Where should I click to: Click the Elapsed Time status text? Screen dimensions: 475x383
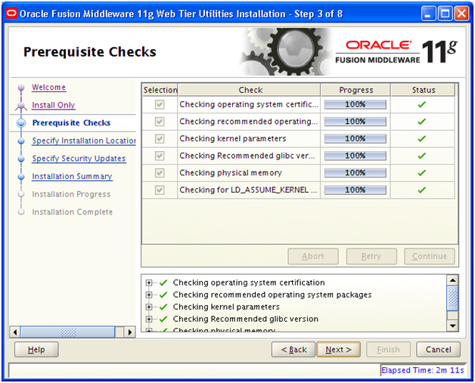click(422, 371)
